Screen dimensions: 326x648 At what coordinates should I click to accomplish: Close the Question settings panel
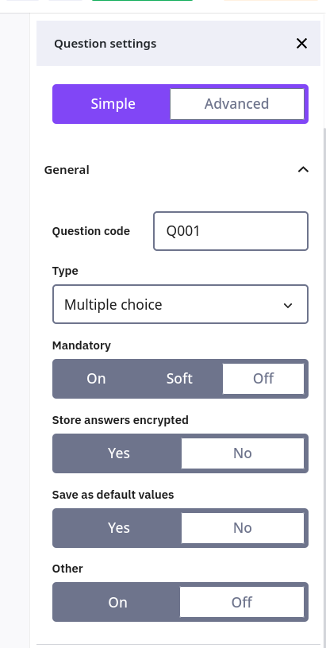[301, 44]
